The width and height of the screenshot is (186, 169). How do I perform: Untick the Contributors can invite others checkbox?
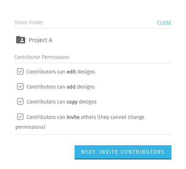(x=20, y=117)
